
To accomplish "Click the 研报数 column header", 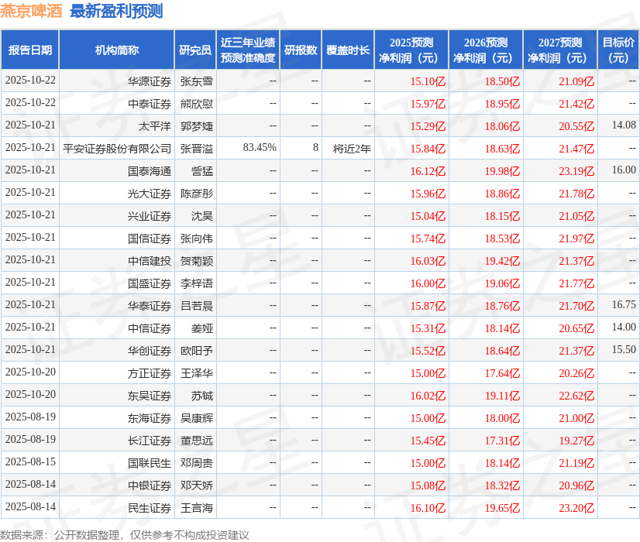I will click(x=301, y=49).
